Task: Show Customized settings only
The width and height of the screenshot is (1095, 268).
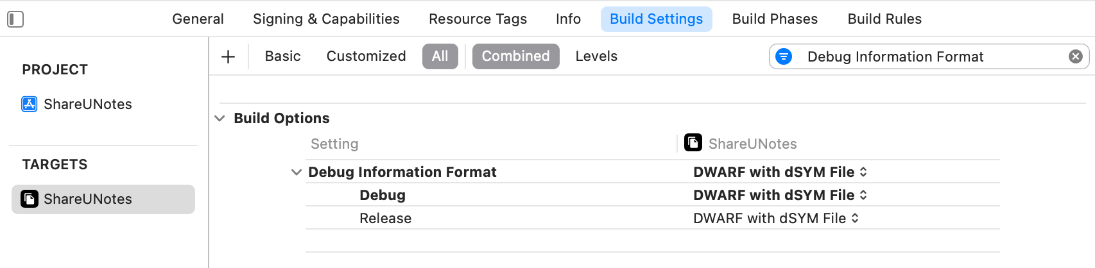Action: pos(366,56)
